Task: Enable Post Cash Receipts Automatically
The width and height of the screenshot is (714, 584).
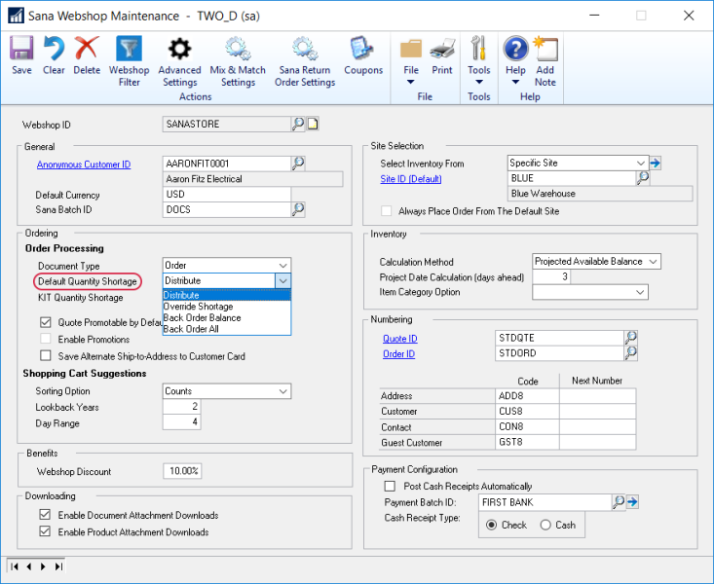Action: pos(390,486)
